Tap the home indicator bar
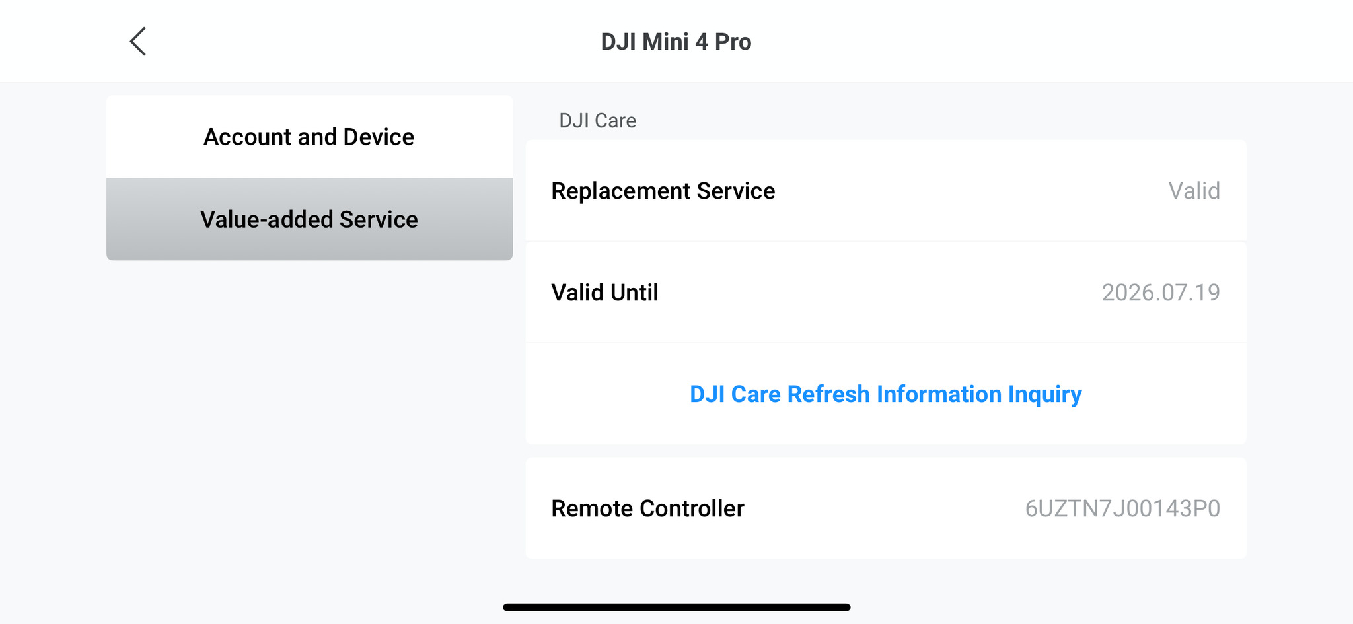 point(676,607)
